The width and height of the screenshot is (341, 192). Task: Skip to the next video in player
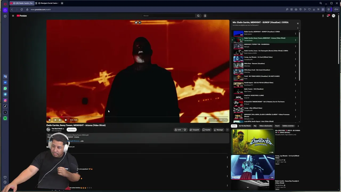[x=60, y=120]
